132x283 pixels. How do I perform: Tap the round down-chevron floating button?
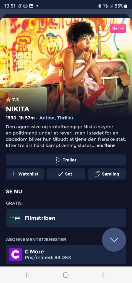114,240
